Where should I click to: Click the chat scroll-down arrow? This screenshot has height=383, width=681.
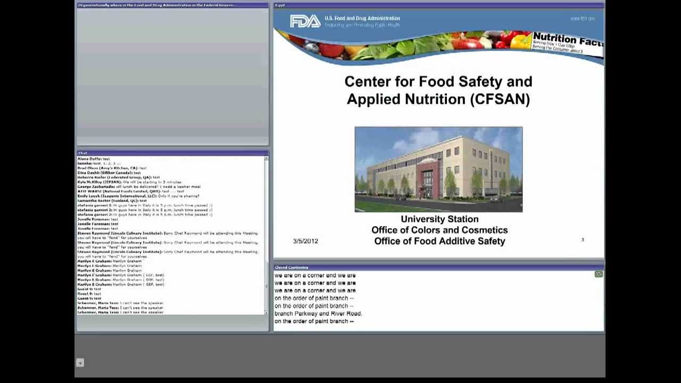tap(266, 312)
